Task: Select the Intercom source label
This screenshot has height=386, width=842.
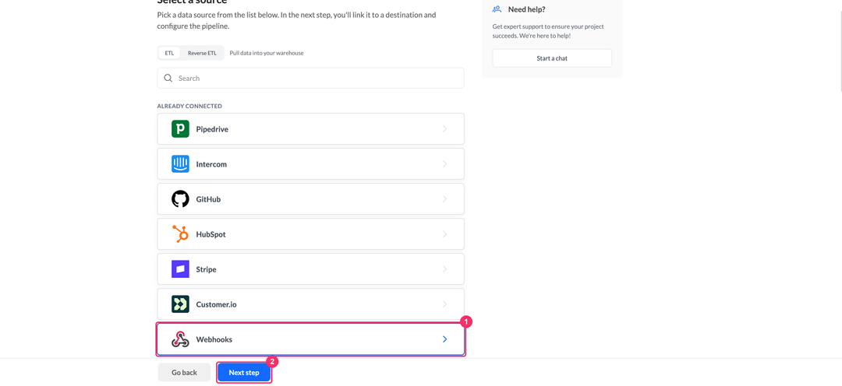Action: click(211, 164)
